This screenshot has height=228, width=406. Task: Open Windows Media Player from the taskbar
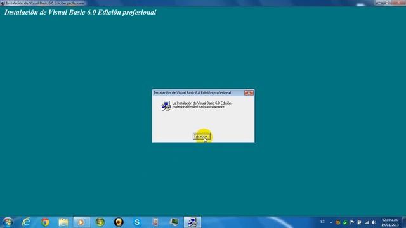81,222
